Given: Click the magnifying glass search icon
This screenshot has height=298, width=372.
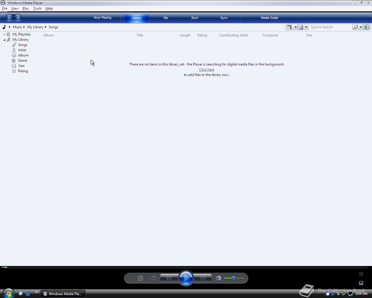Looking at the screenshot, I should tap(355, 27).
